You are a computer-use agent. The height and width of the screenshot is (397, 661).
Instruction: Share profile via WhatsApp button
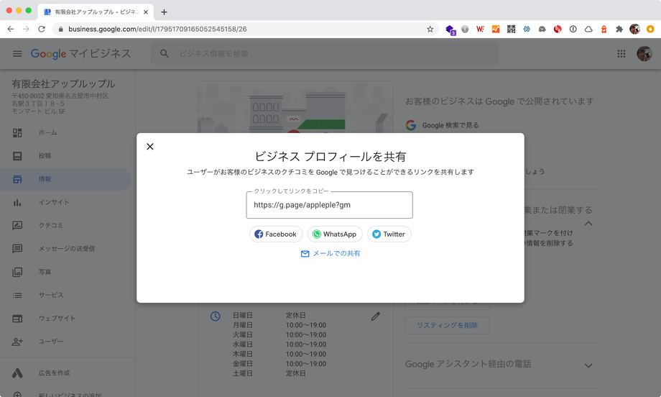pyautogui.click(x=334, y=234)
